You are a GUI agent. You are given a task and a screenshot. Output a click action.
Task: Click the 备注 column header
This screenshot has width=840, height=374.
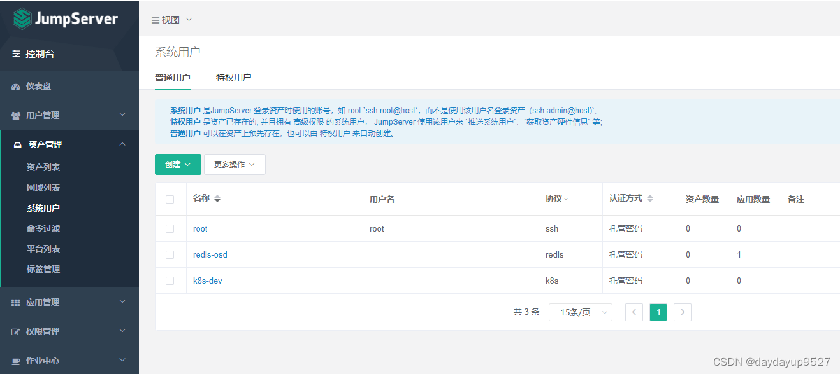[x=796, y=199]
